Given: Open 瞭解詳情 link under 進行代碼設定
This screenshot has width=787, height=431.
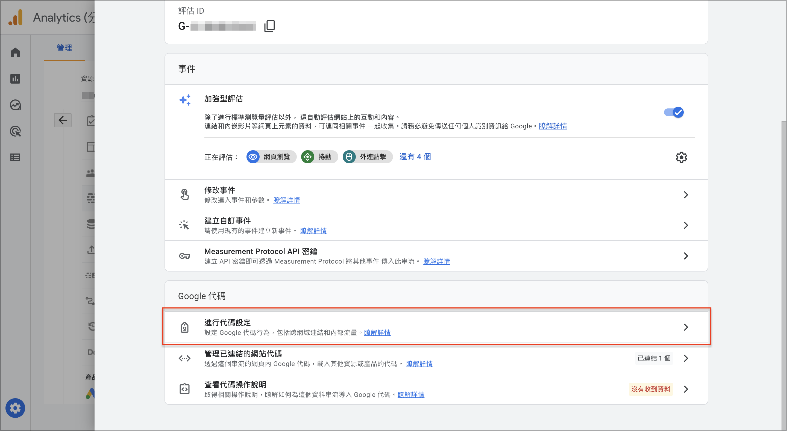Looking at the screenshot, I should (x=377, y=333).
